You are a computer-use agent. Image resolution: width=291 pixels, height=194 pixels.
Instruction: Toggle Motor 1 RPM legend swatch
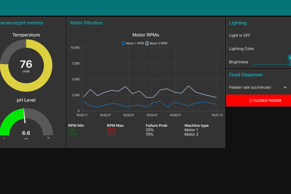pyautogui.click(x=124, y=44)
